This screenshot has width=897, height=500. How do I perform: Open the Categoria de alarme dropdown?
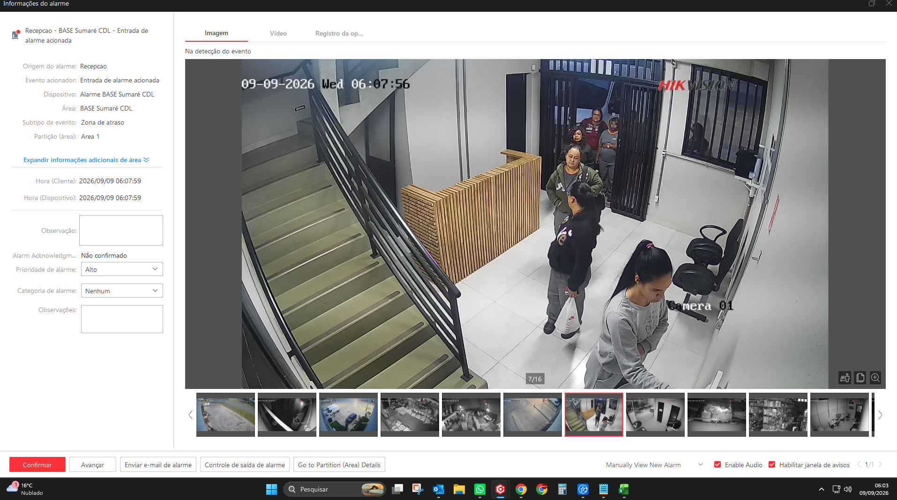tap(122, 291)
